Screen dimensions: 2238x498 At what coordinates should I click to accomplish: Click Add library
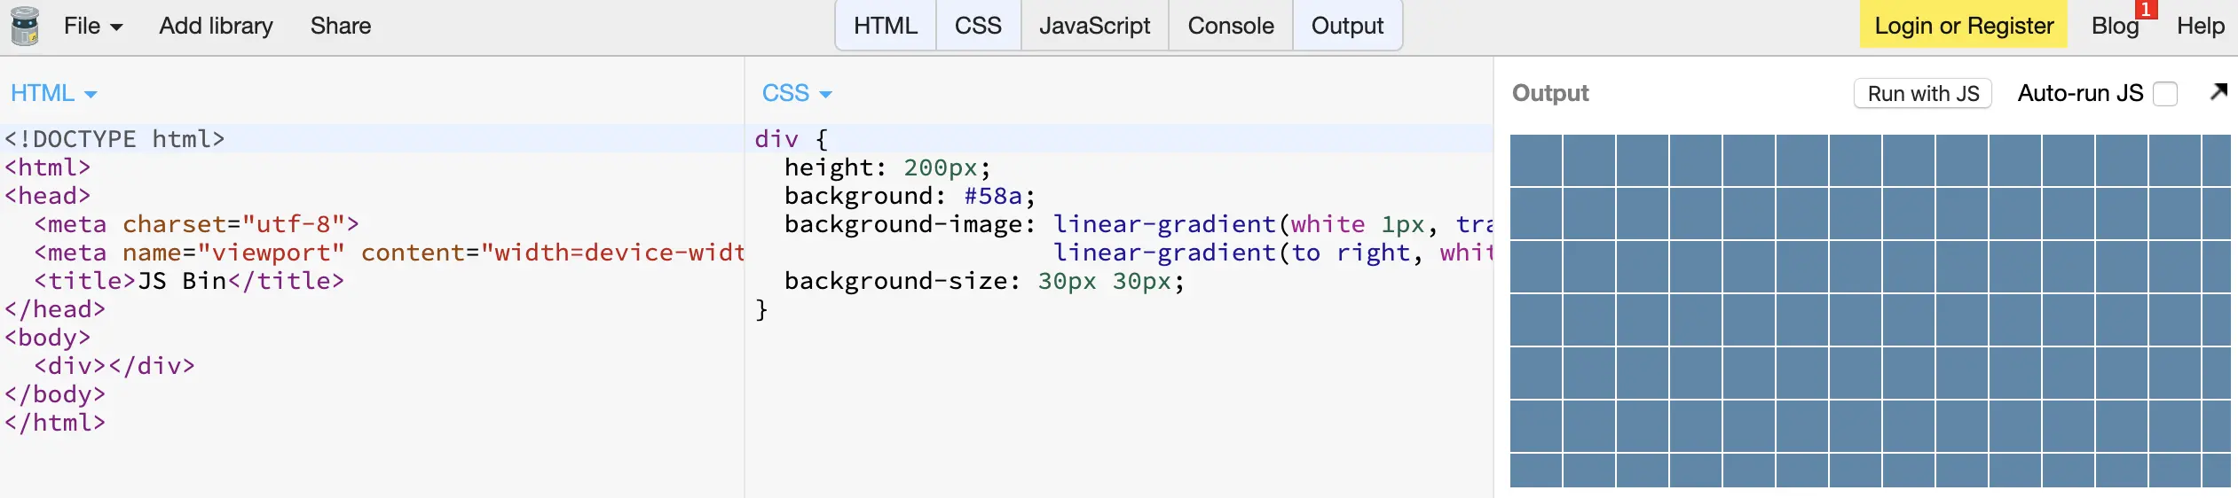pos(216,26)
